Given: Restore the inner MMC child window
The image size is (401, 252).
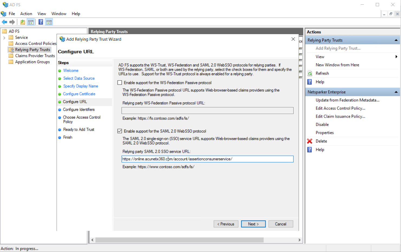Looking at the screenshot, I should coord(391,14).
